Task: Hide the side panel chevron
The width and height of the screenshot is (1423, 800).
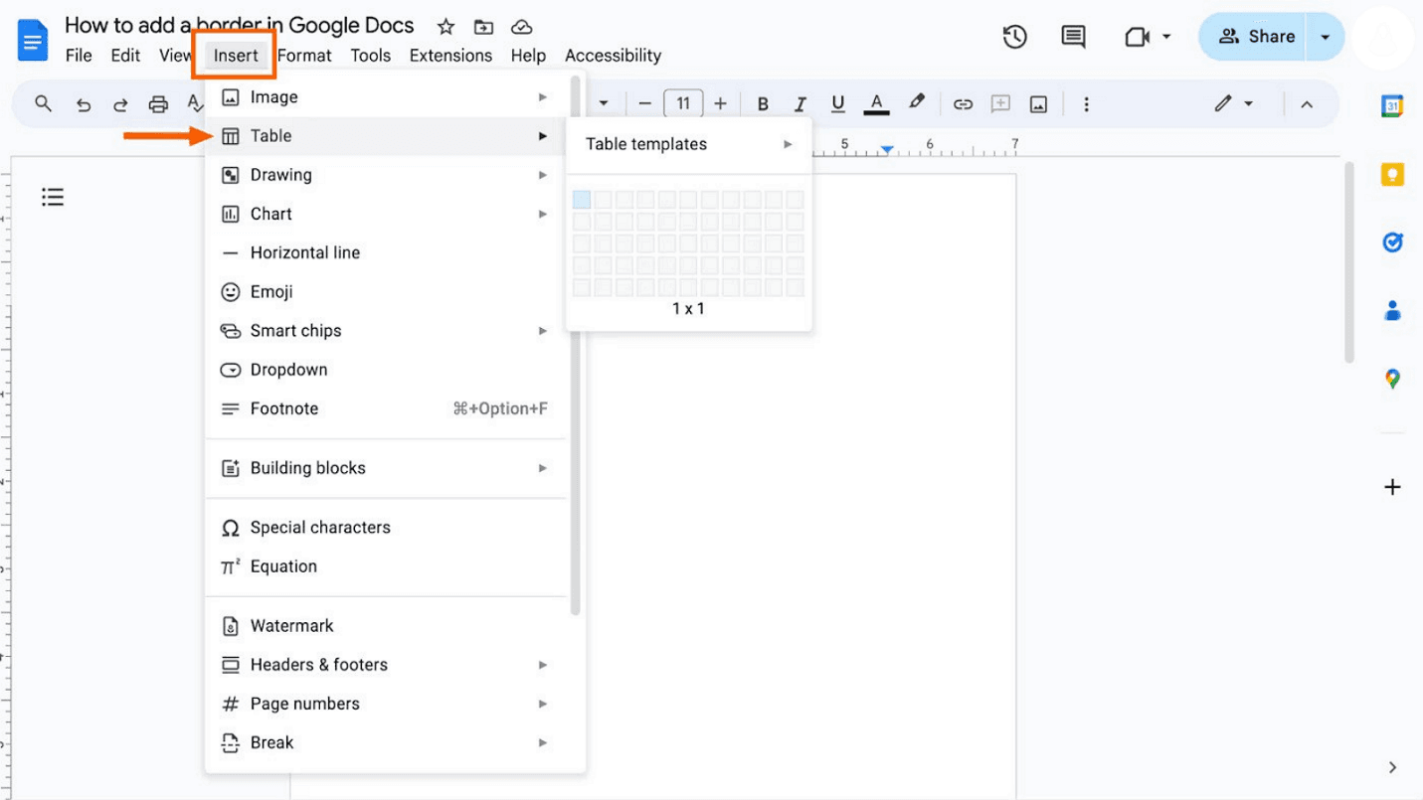Action: [1392, 767]
